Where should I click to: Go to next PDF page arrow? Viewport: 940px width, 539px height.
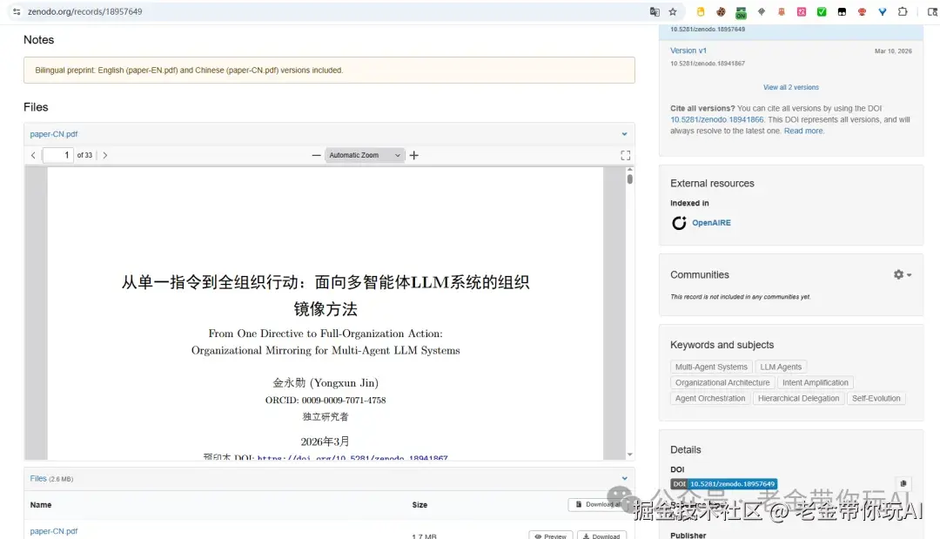(105, 155)
